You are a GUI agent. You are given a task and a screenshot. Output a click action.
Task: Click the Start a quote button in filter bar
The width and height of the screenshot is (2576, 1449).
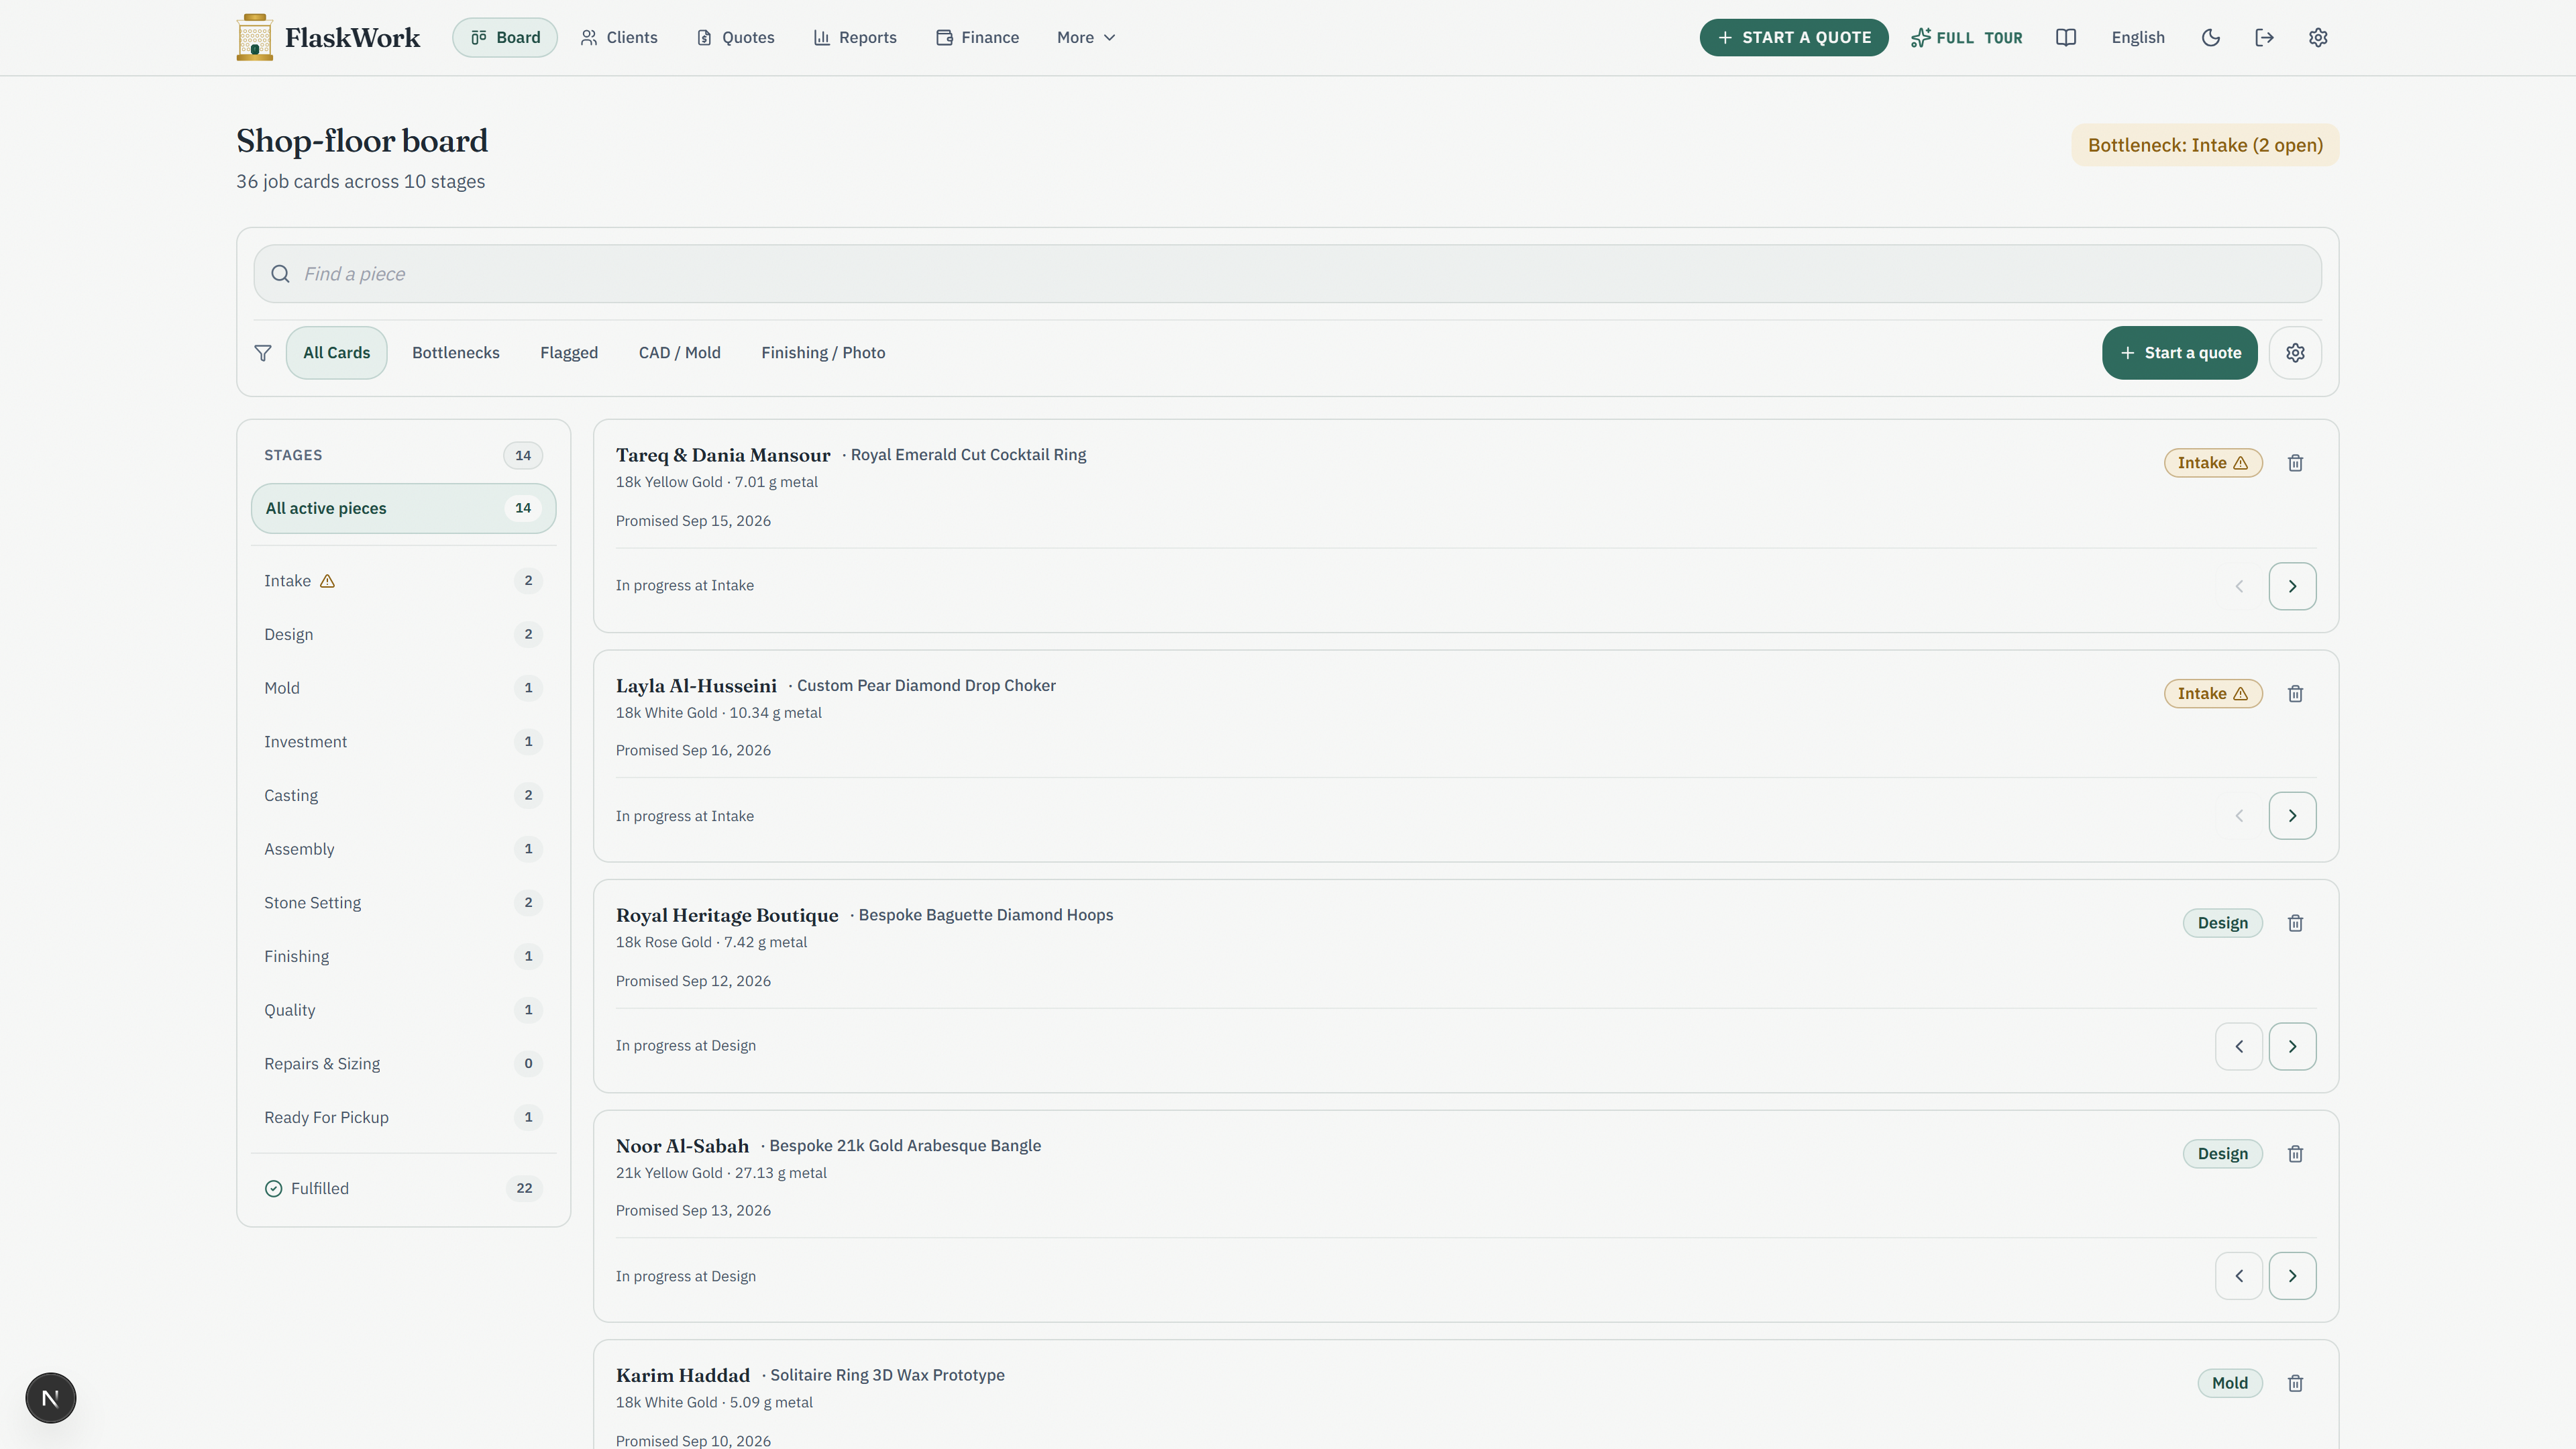coord(2180,353)
